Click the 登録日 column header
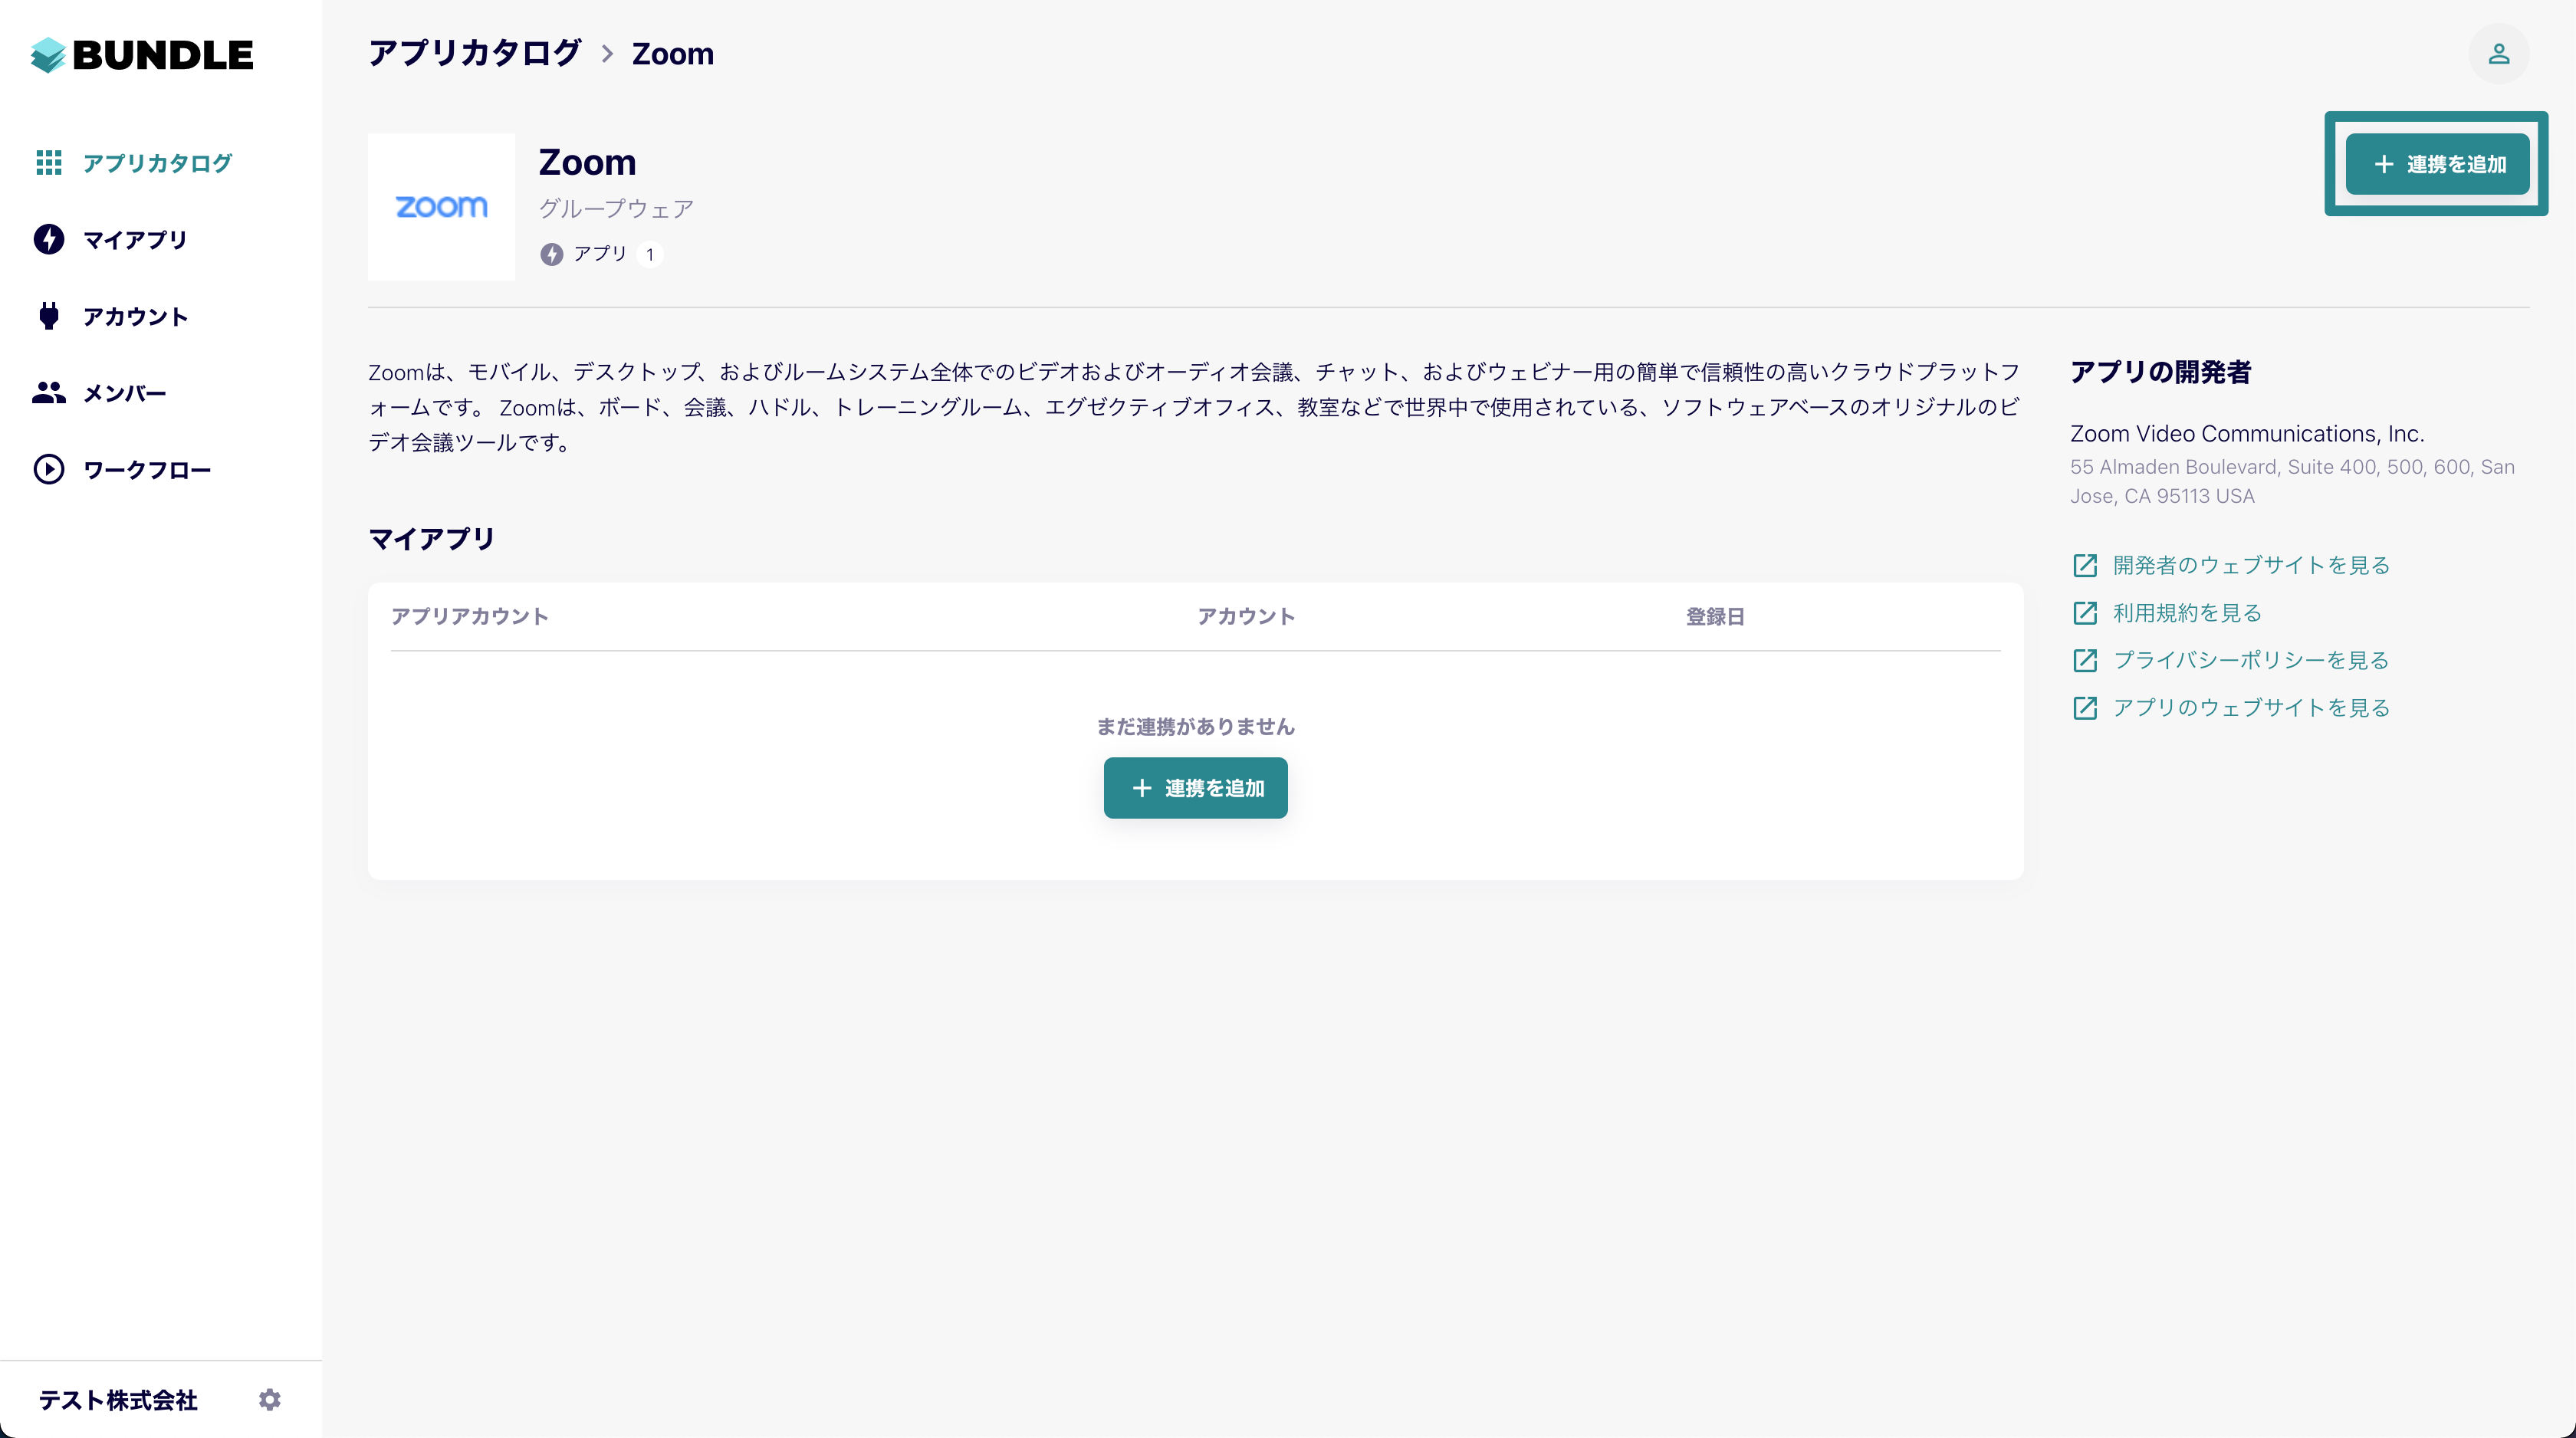The image size is (2576, 1438). point(1715,617)
